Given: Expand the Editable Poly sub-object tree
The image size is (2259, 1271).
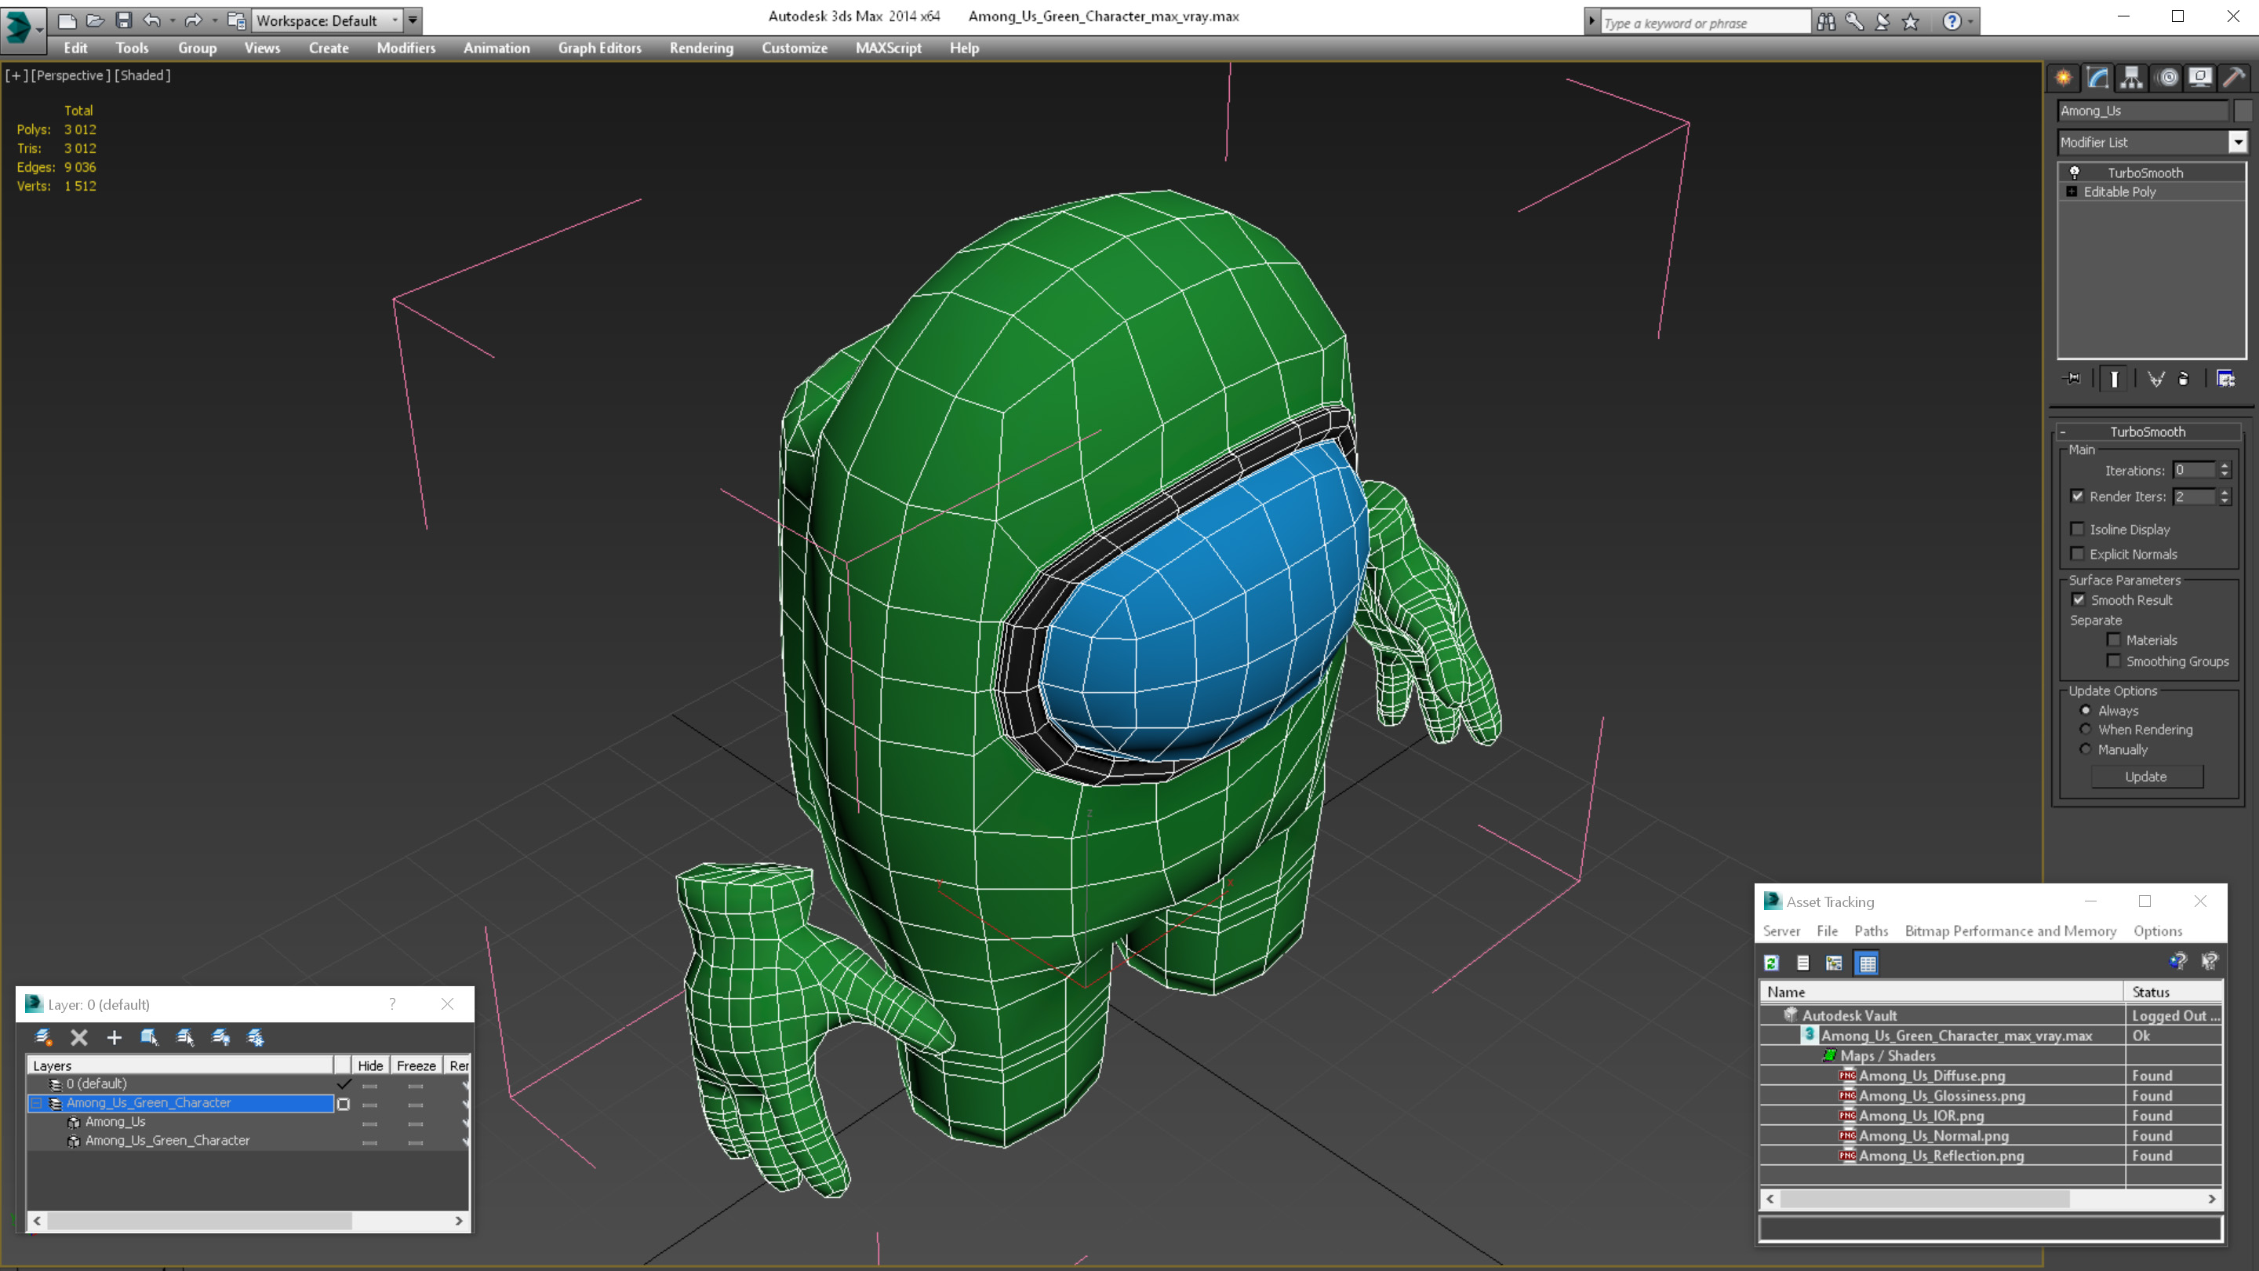Looking at the screenshot, I should click(x=2072, y=191).
